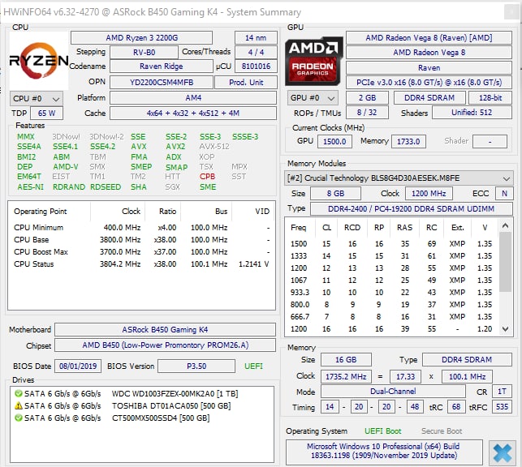Click the CPB feature flag

click(207, 177)
